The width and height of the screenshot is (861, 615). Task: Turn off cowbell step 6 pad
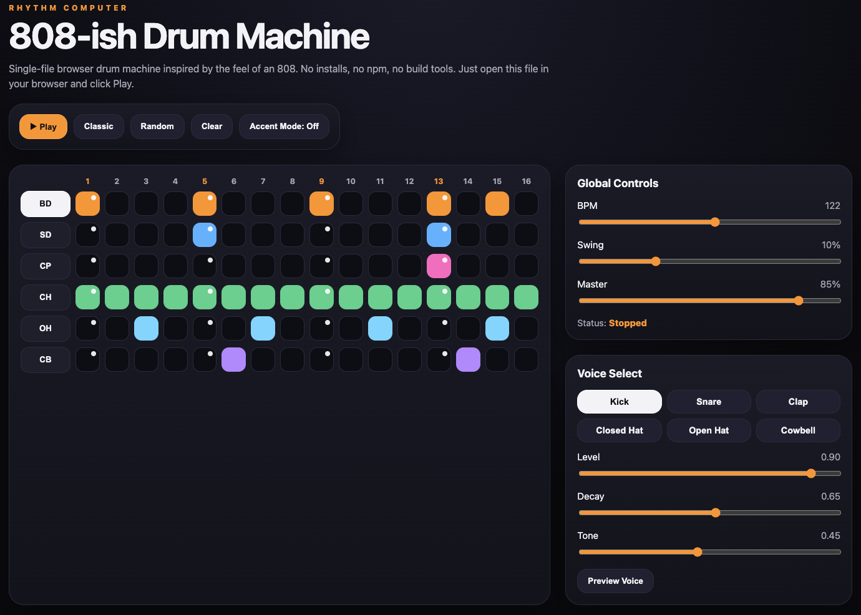pyautogui.click(x=234, y=360)
